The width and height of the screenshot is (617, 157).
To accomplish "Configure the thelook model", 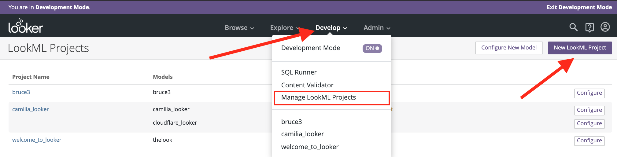I will (589, 141).
